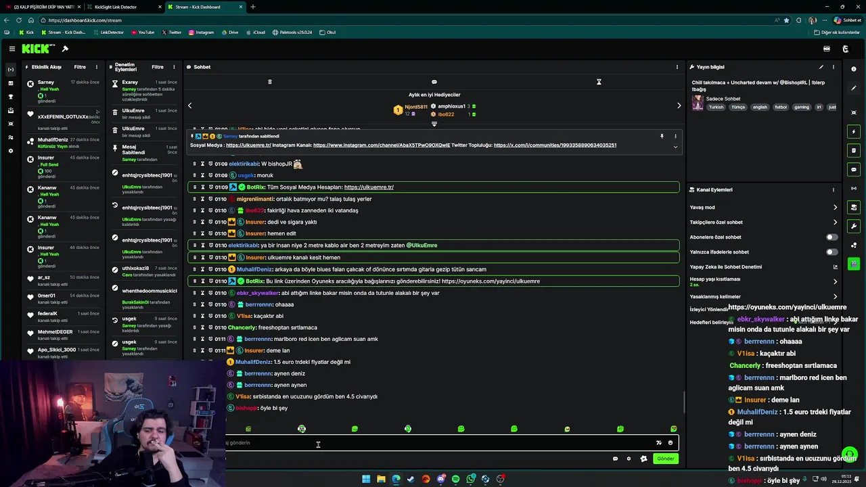Open the trophy achievements icon in sidebar
Image resolution: width=866 pixels, height=487 pixels.
coord(10,97)
